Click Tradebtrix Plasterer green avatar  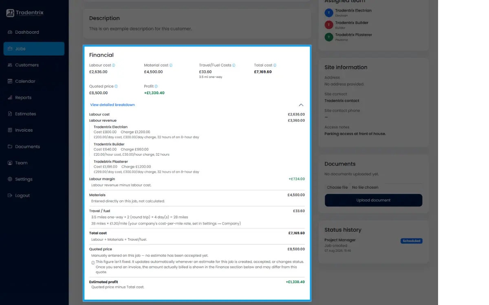(329, 37)
